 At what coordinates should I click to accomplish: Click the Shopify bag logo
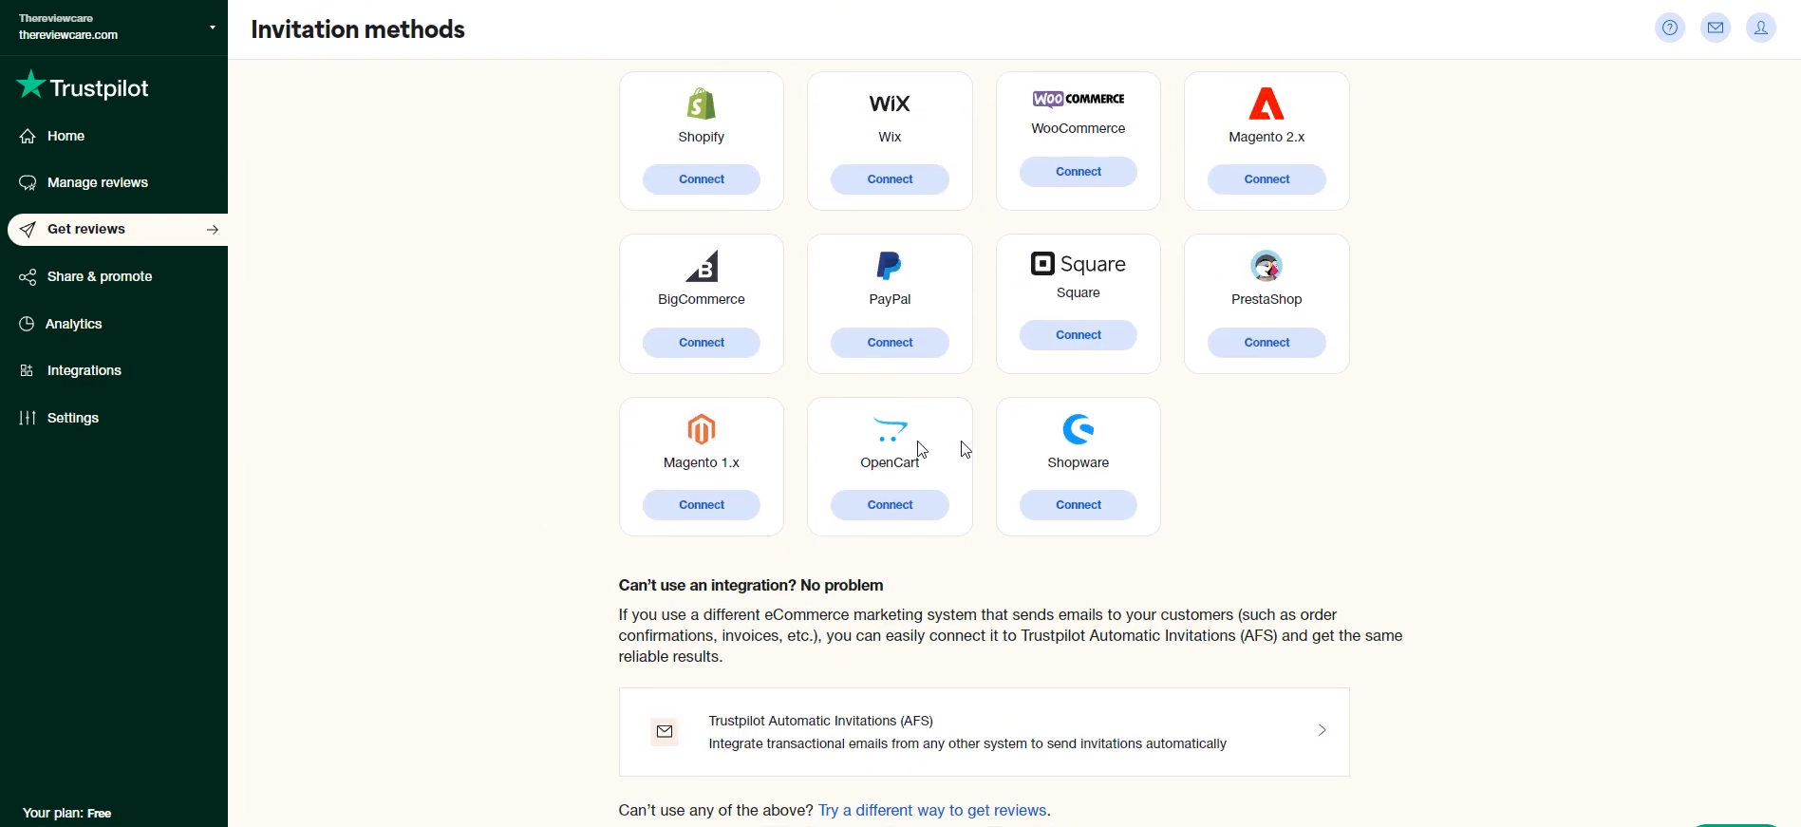[x=702, y=104]
